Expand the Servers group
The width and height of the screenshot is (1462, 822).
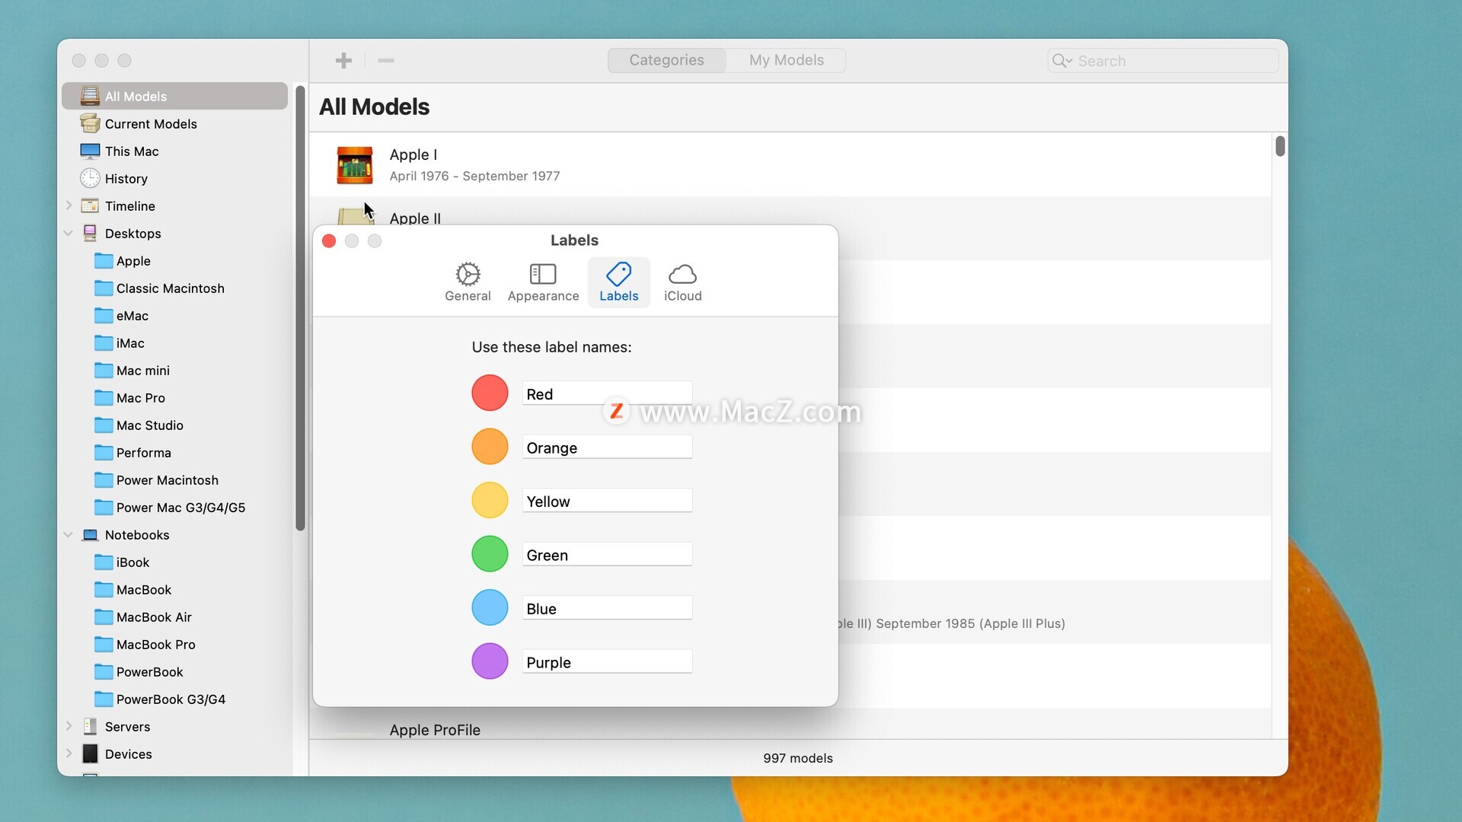[69, 726]
